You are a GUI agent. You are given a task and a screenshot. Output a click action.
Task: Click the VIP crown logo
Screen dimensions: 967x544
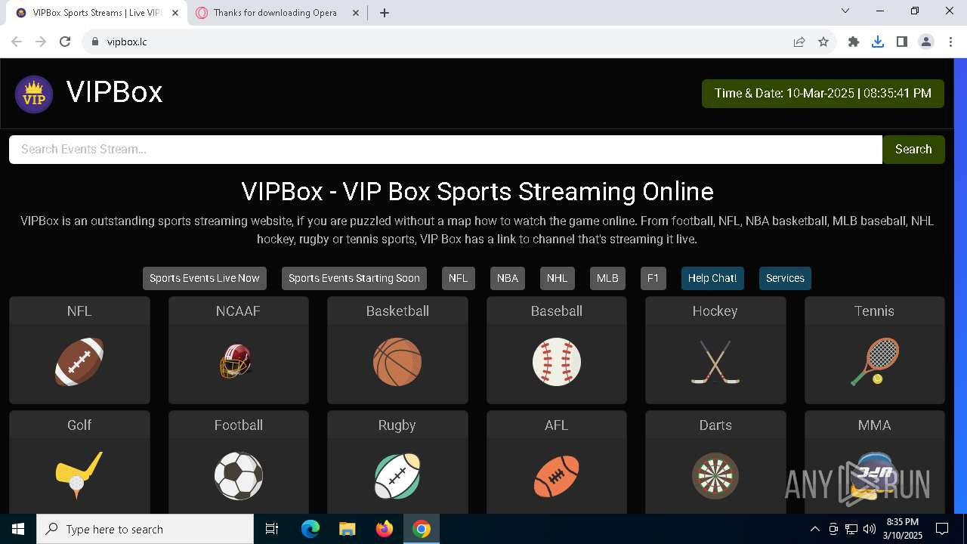(34, 94)
